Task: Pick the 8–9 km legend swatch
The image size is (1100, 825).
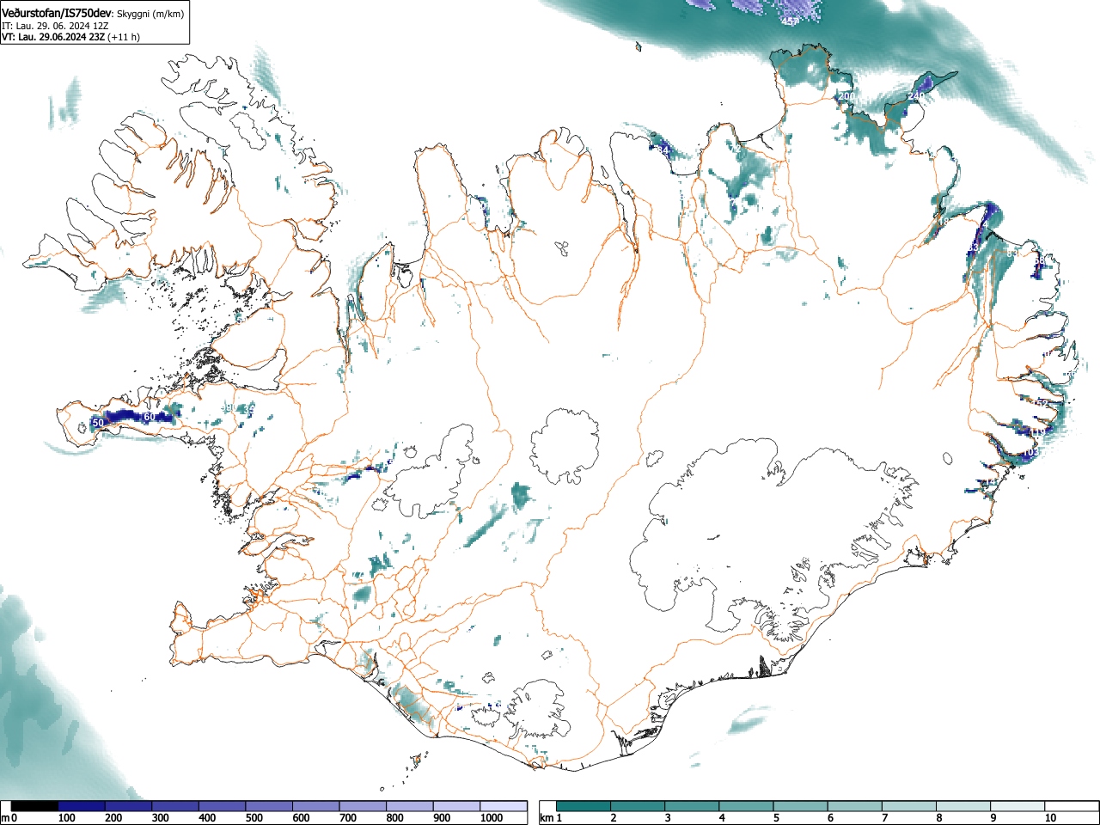Action: tap(963, 806)
